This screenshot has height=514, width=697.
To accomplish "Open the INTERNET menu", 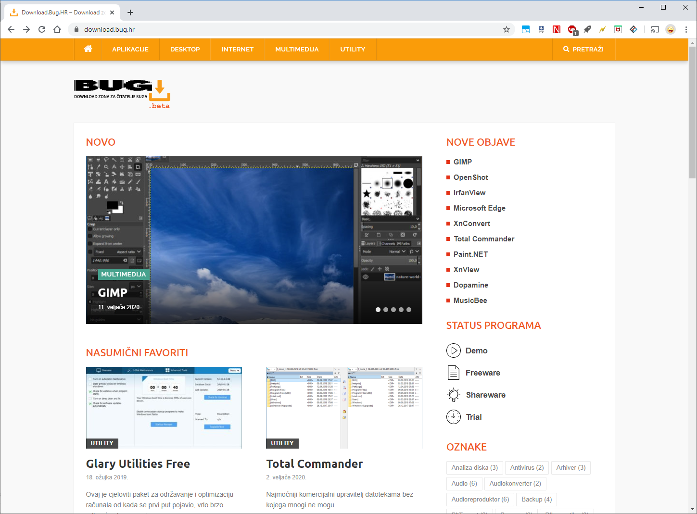I will coord(238,49).
